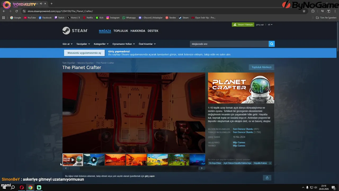Click the share icon button
Screen dimensions: 339x191
(267, 178)
